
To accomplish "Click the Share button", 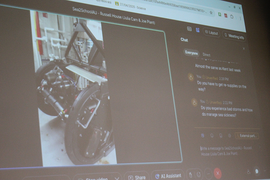I will [137, 177].
